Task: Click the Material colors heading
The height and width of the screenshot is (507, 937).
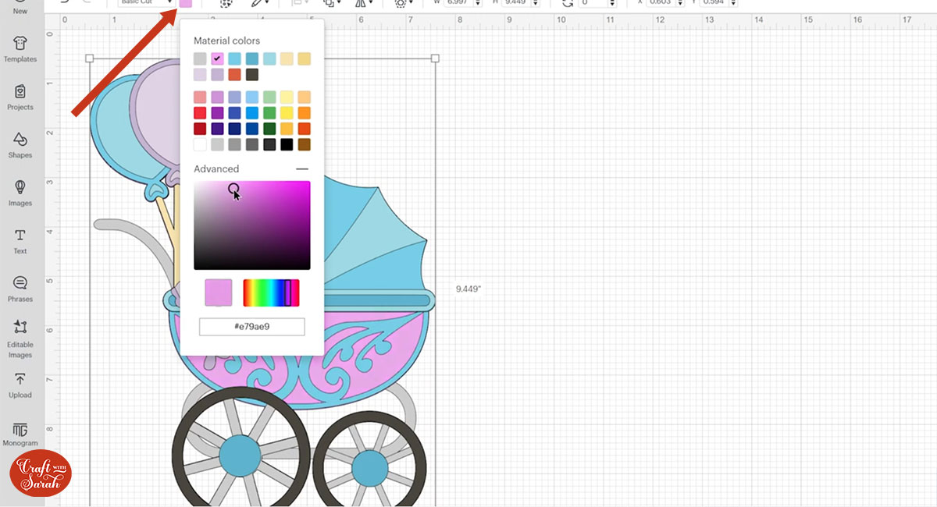Action: click(x=227, y=41)
